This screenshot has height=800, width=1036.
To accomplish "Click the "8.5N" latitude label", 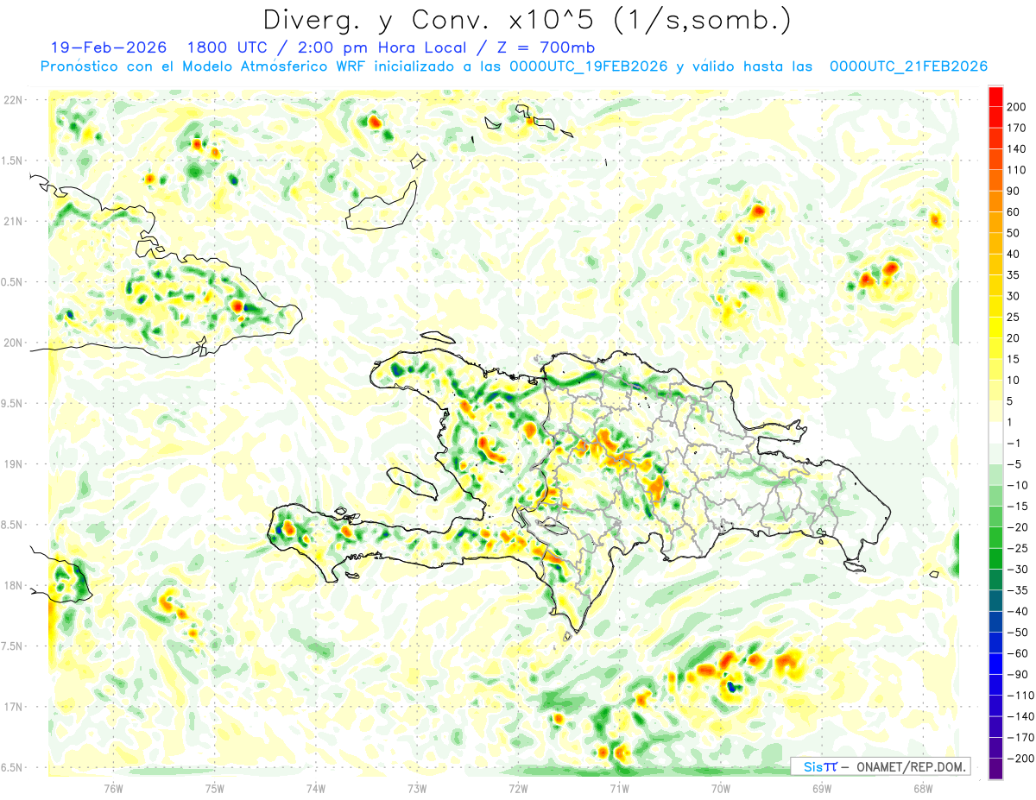I will point(13,526).
